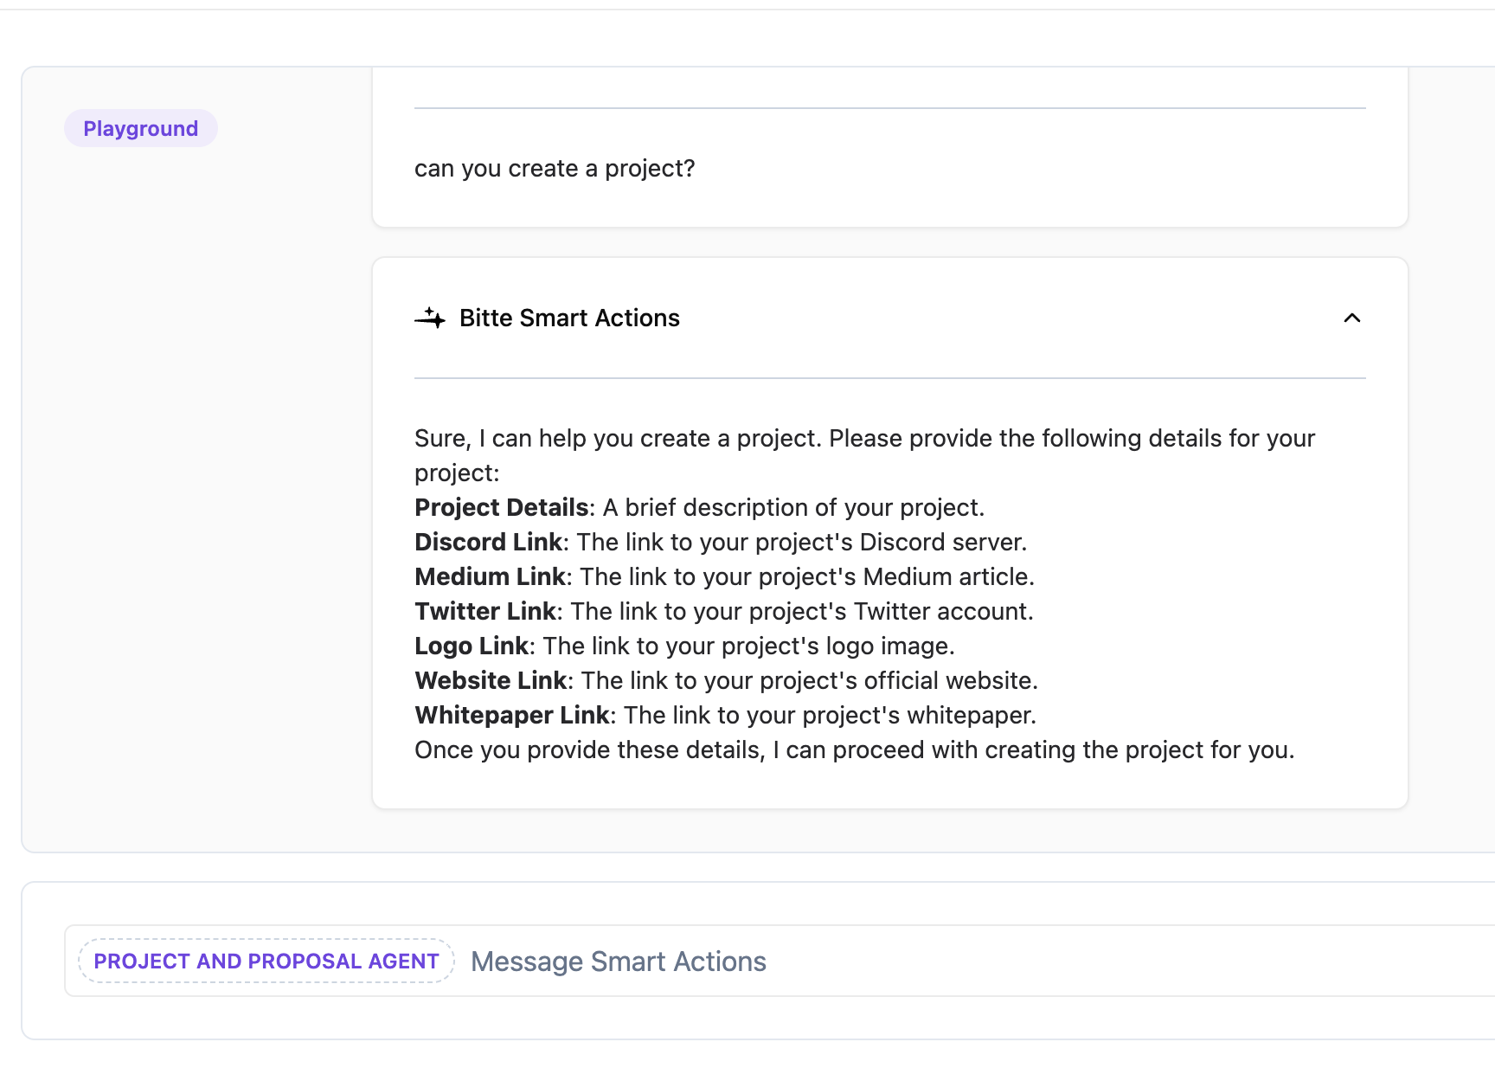Click the bold Website Link label
Screen dimensions: 1495x1087
491,681
